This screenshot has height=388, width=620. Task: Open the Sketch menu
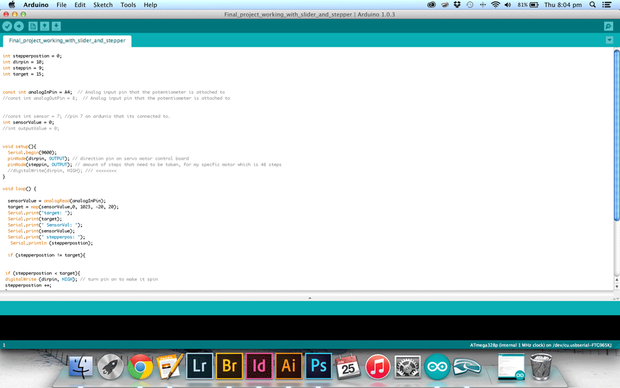click(103, 5)
